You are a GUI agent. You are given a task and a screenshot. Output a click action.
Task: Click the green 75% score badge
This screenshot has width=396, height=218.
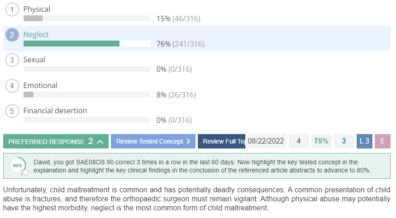pos(321,141)
